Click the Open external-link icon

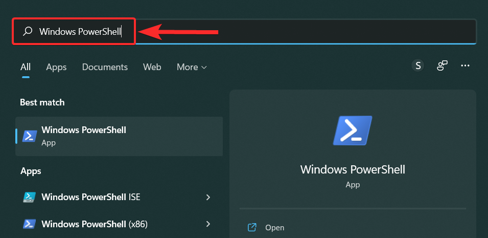click(x=252, y=227)
